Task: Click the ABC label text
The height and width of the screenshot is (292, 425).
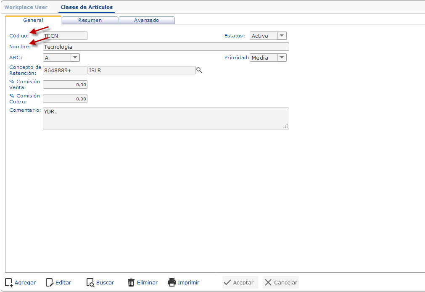Action: coord(16,58)
